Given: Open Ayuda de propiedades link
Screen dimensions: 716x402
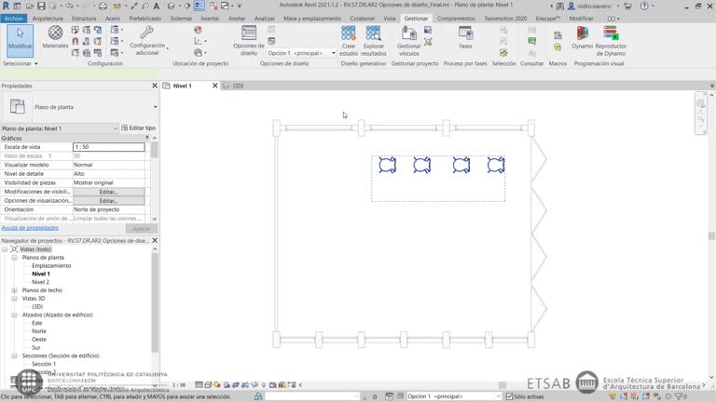Looking at the screenshot, I should (x=30, y=227).
